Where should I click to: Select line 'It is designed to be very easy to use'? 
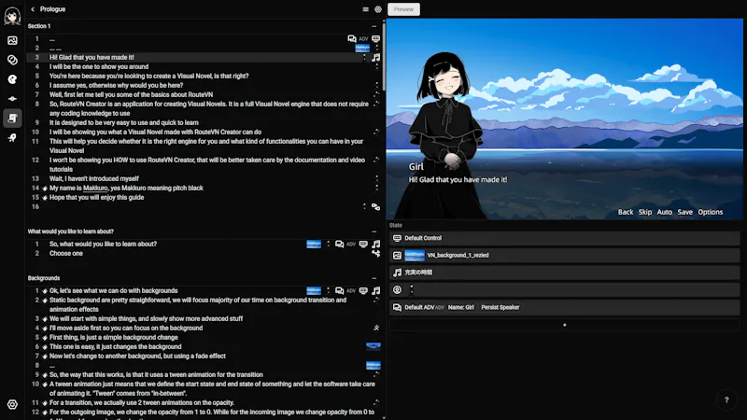[x=124, y=122]
